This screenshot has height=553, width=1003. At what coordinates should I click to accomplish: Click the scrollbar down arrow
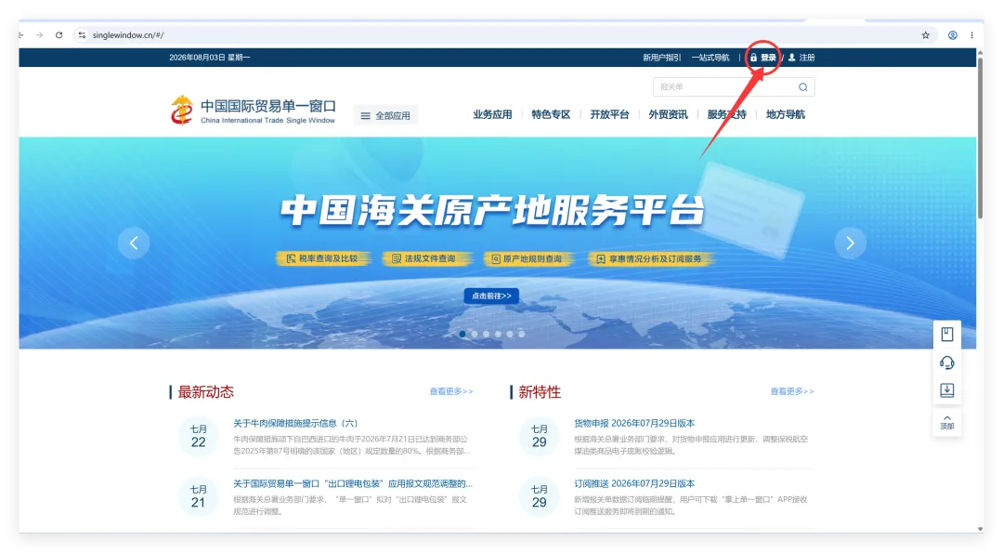tap(980, 530)
